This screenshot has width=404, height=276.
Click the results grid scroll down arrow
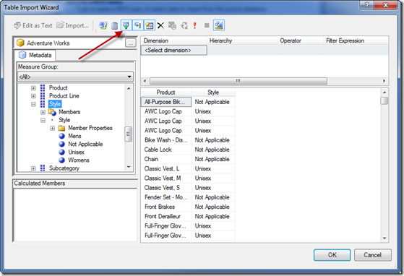pos(384,238)
